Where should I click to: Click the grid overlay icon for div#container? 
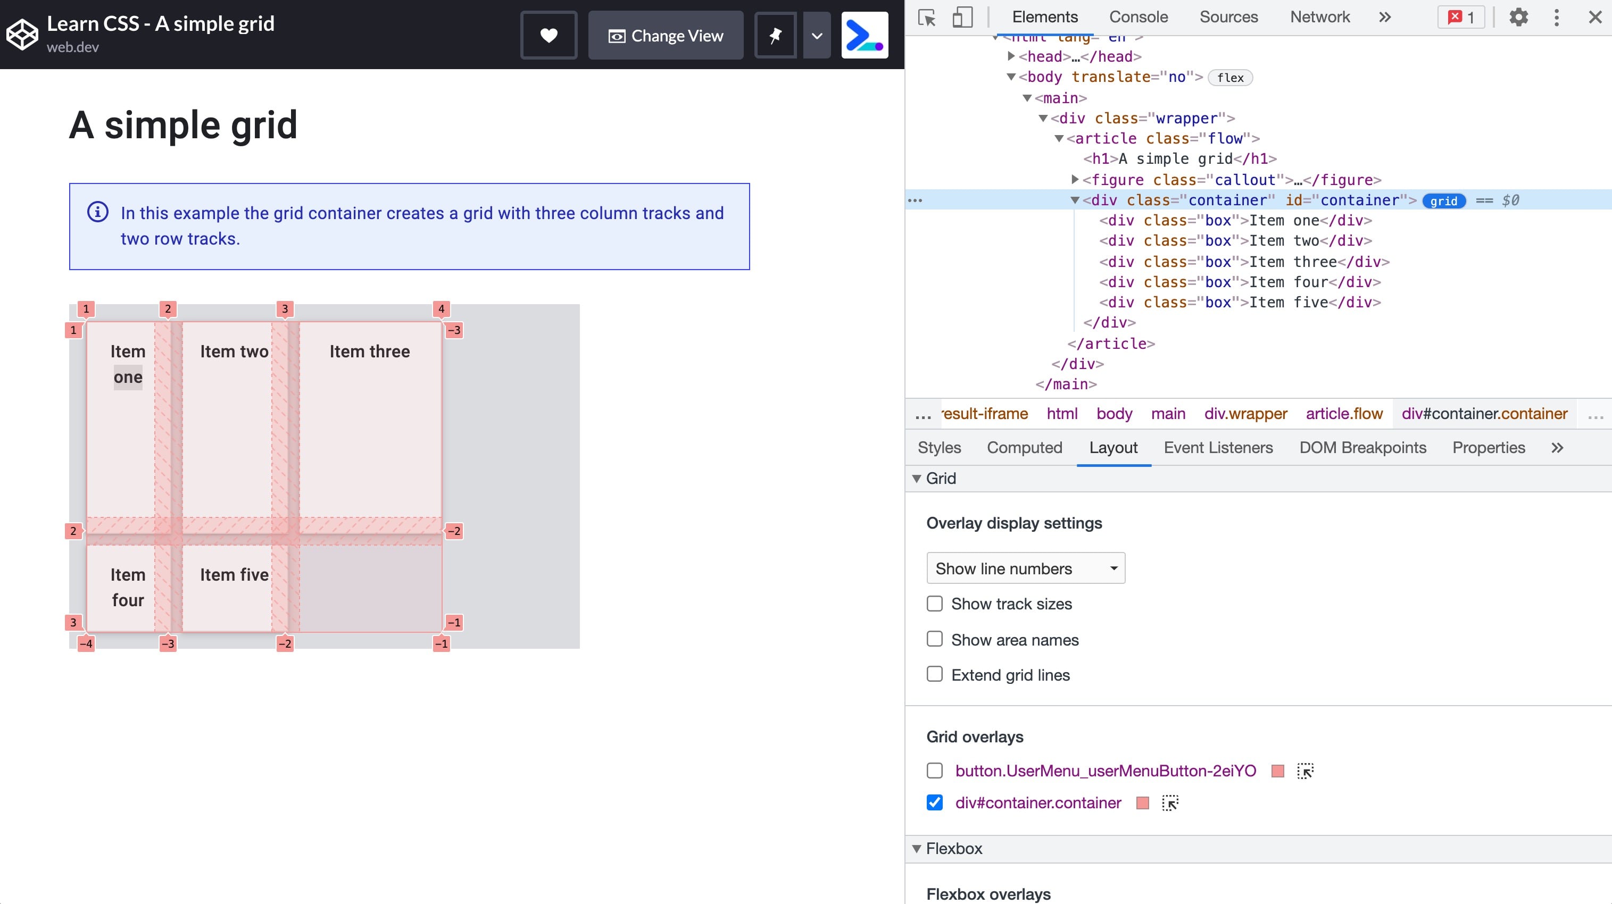pos(1169,802)
